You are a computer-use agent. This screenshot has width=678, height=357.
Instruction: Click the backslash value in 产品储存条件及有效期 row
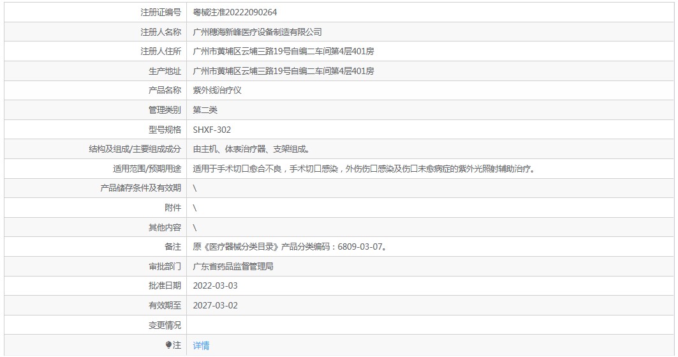click(195, 188)
